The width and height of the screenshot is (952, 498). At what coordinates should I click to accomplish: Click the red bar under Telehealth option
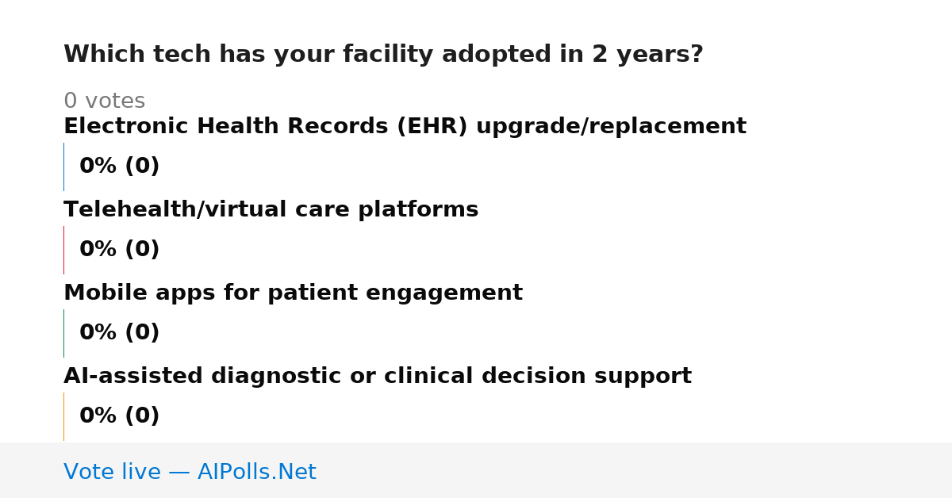point(63,250)
